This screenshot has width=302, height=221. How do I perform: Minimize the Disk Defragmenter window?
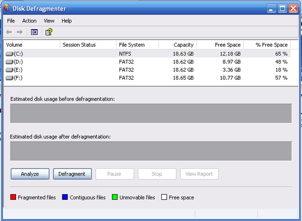click(271, 8)
